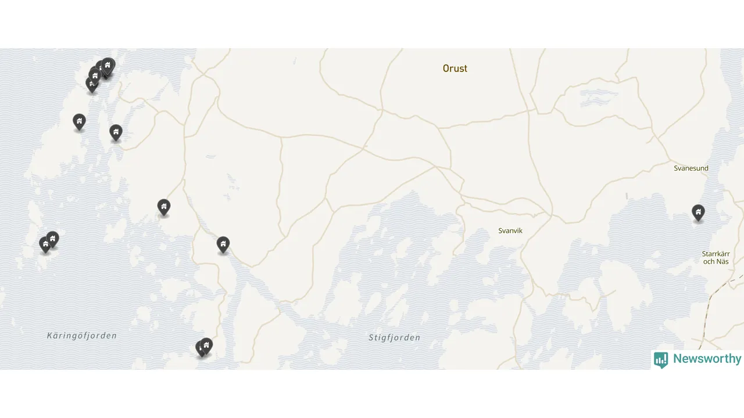Select the house marker on the coastal road west of Stigfjorden
The height and width of the screenshot is (418, 744).
pyautogui.click(x=223, y=245)
